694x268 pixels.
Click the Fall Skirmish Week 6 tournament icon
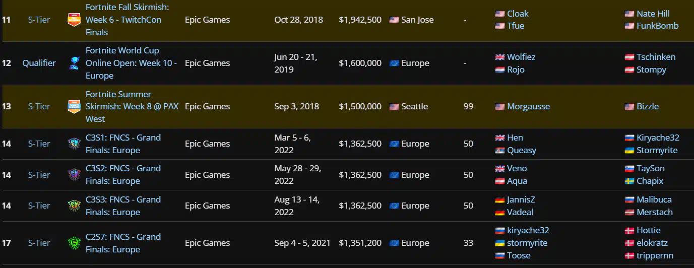(x=74, y=20)
